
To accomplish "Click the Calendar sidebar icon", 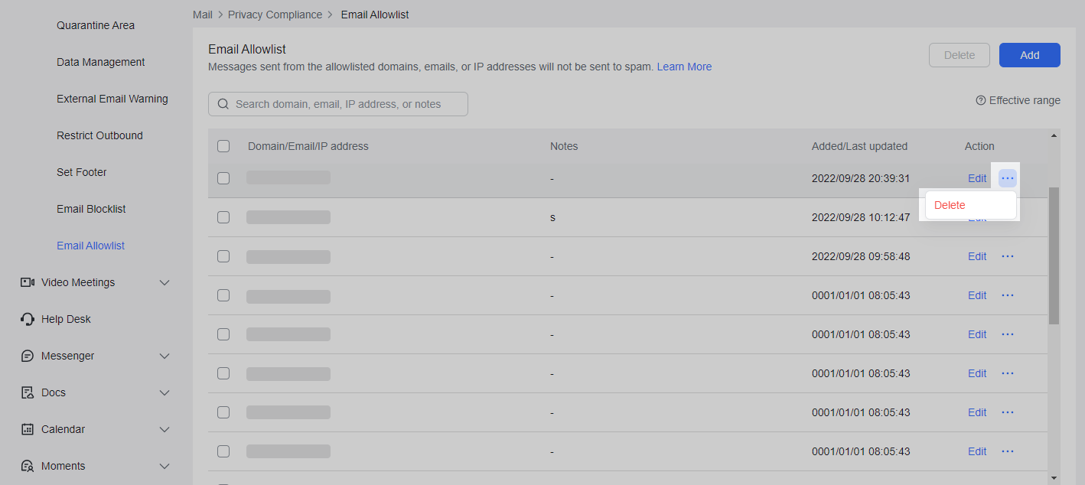I will coord(28,429).
